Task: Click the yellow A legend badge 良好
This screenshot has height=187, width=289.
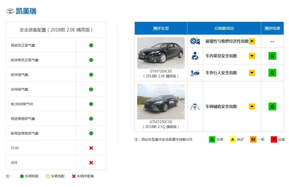Action: (233, 139)
